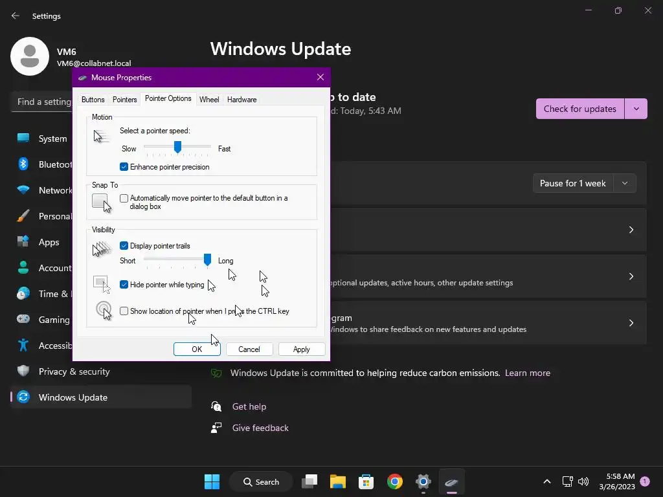The image size is (663, 497).
Task: Select the Network wifi sidebar icon
Action: click(x=23, y=190)
